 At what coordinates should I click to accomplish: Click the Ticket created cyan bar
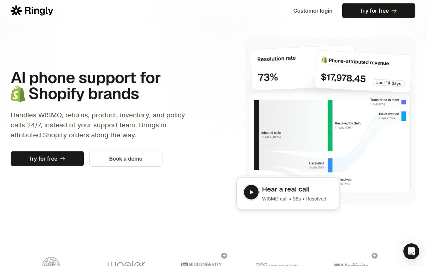point(404,116)
